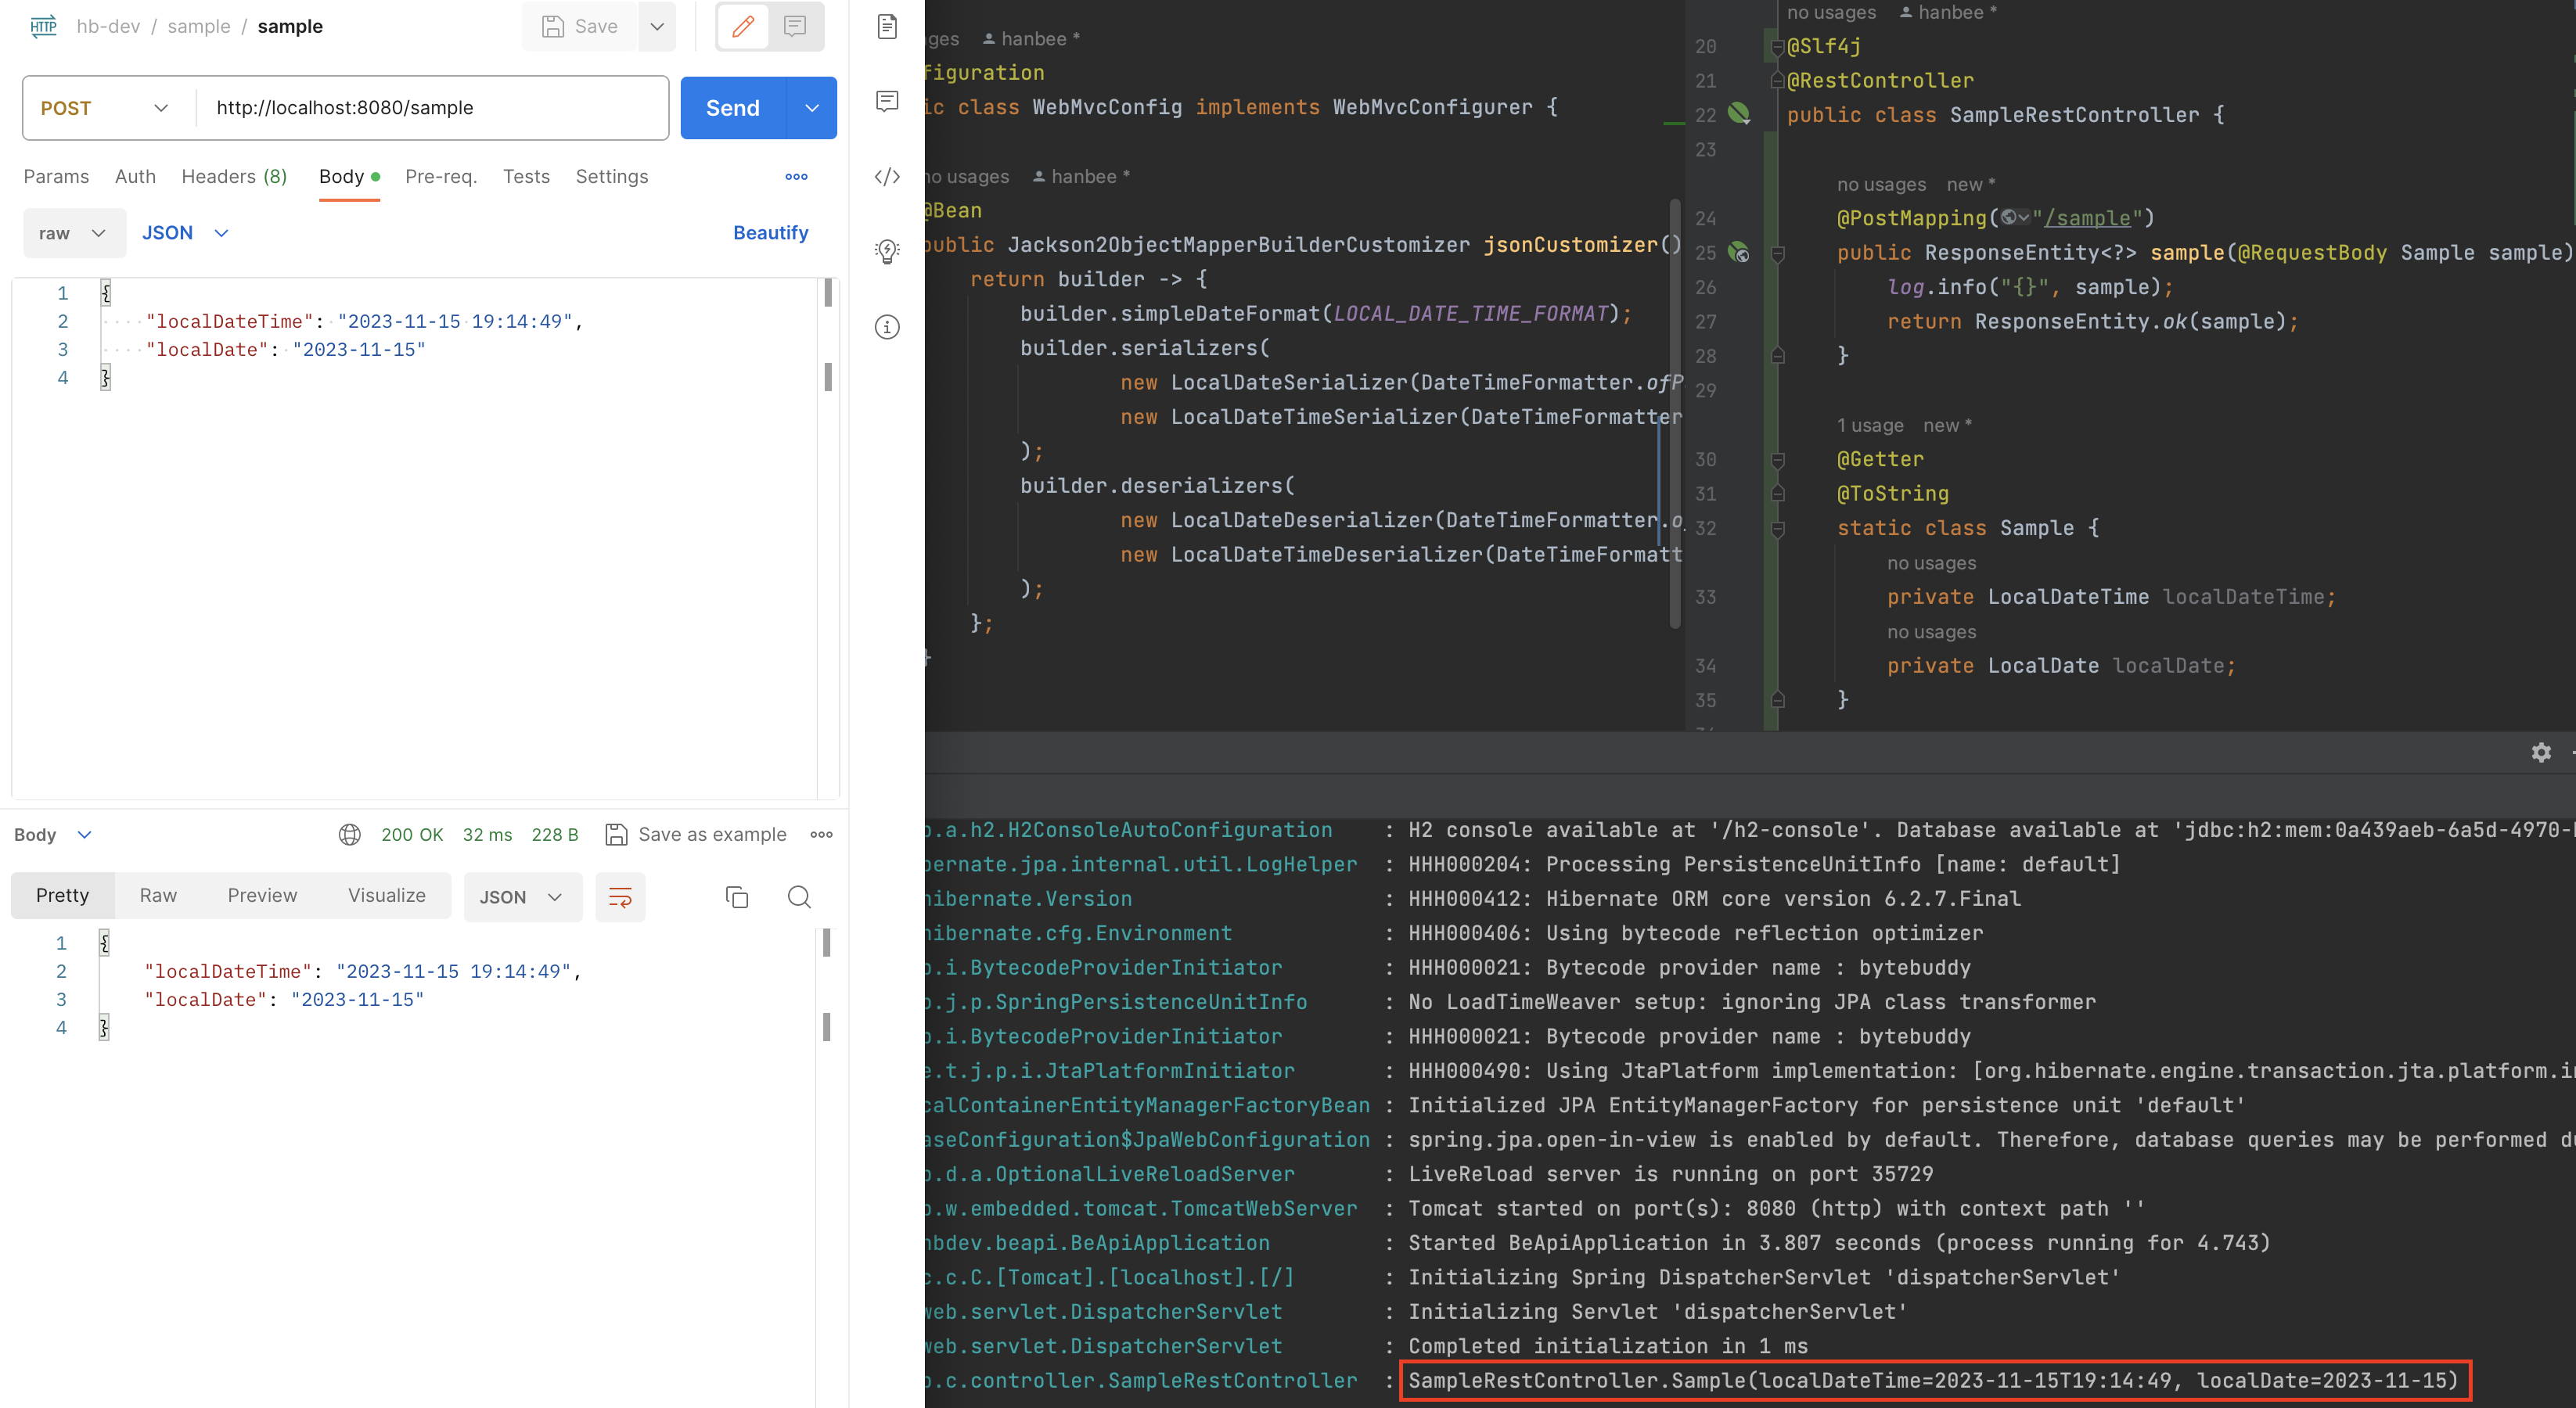
Task: Select the Raw response view tab
Action: pos(158,896)
